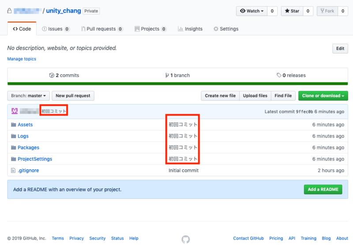Click the Fork button

click(x=327, y=11)
